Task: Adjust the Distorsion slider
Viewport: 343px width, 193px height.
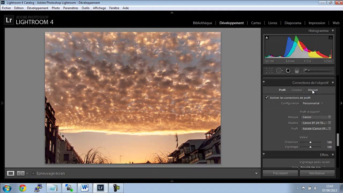Action: click(x=310, y=142)
